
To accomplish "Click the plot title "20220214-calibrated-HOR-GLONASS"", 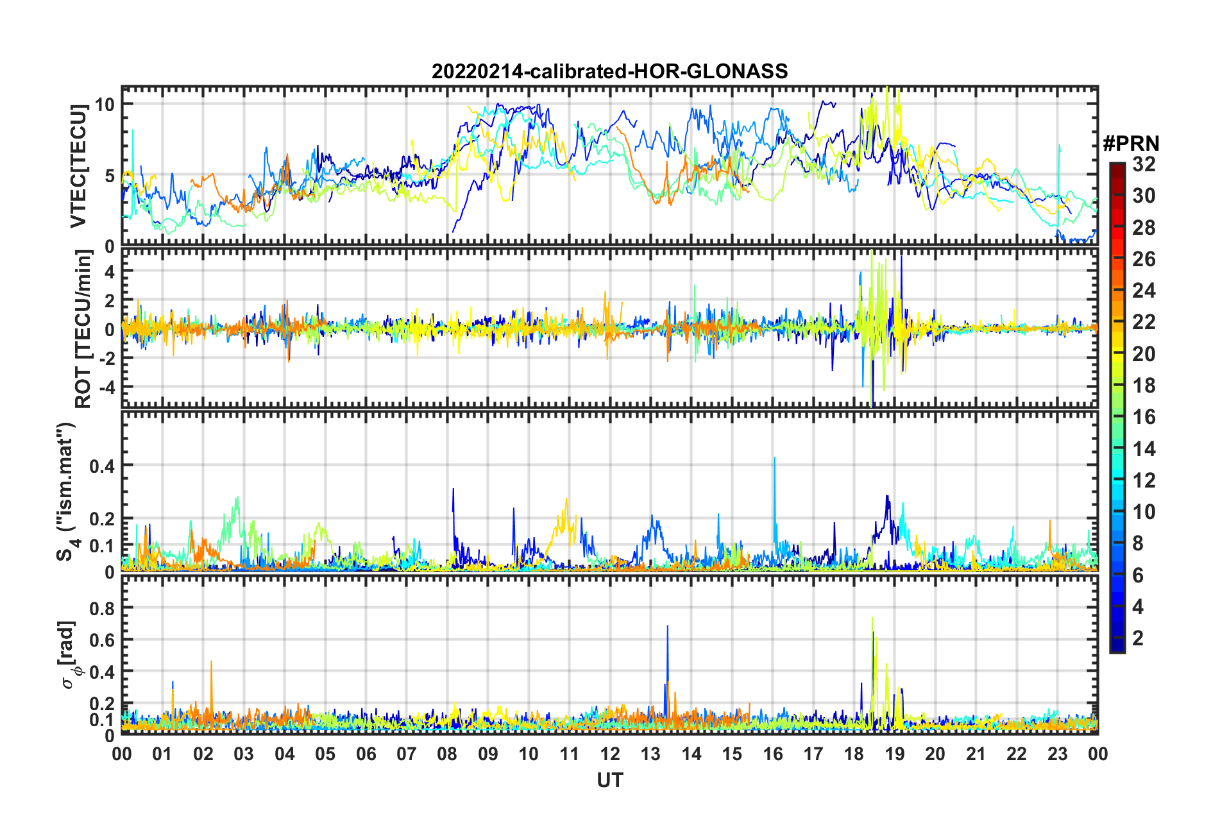I will click(609, 71).
